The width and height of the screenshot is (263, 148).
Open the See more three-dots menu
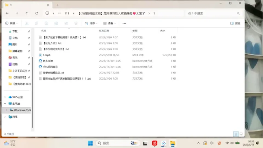[124, 23]
